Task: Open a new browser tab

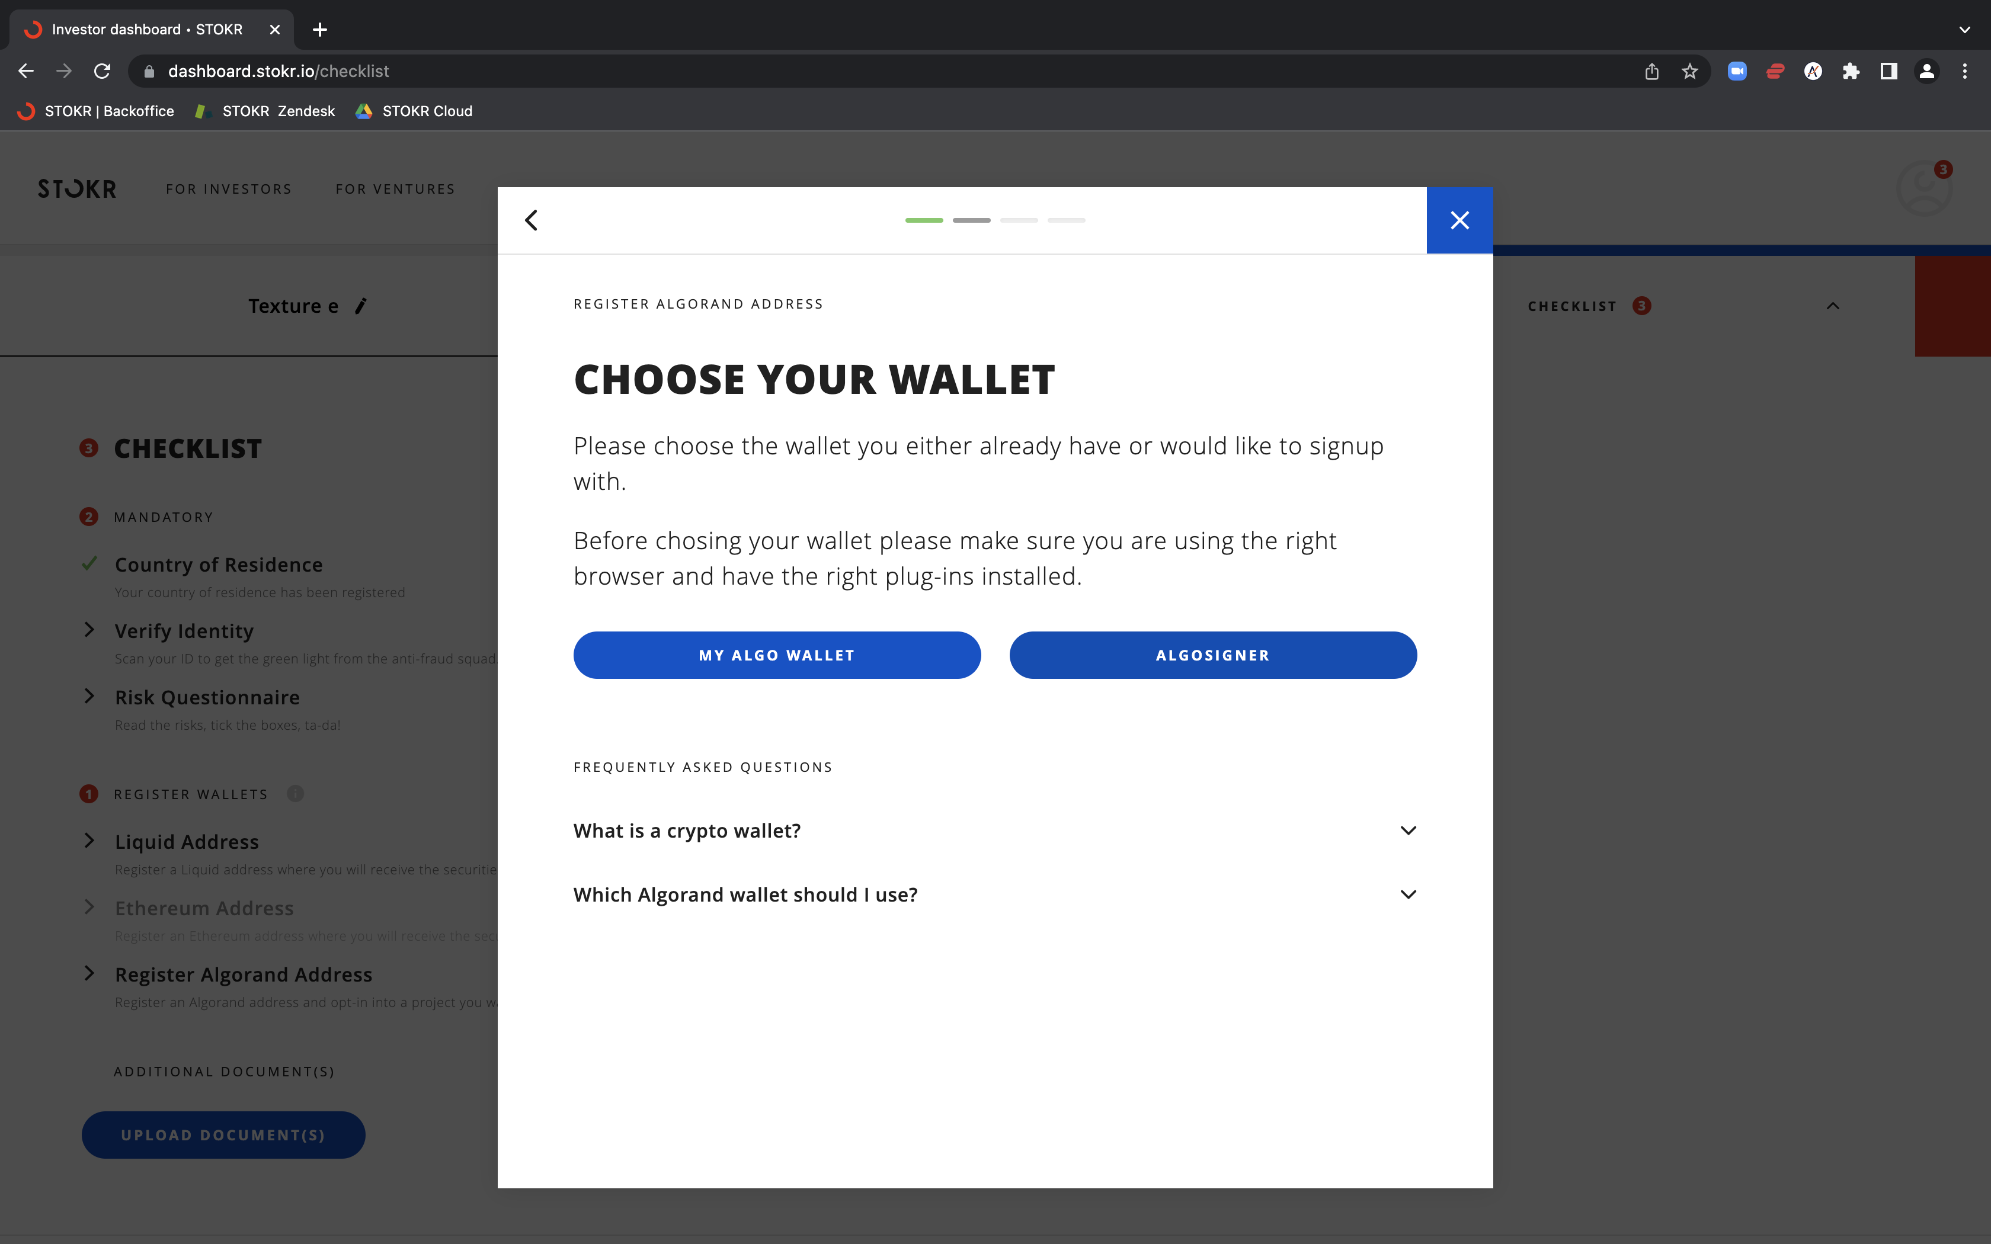Action: (x=320, y=30)
